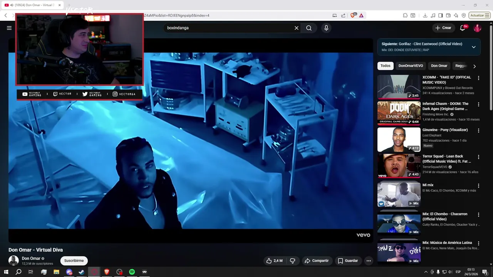Open Ginuwine Pony Visualizer thumbnail
Screen dimensions: 493x277
(x=399, y=140)
